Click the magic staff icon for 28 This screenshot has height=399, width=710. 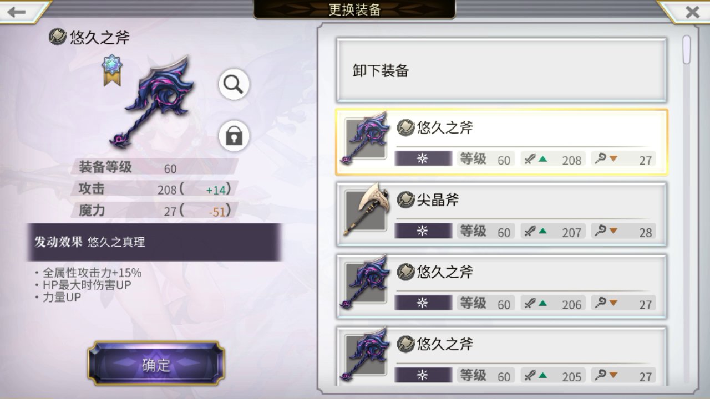601,231
